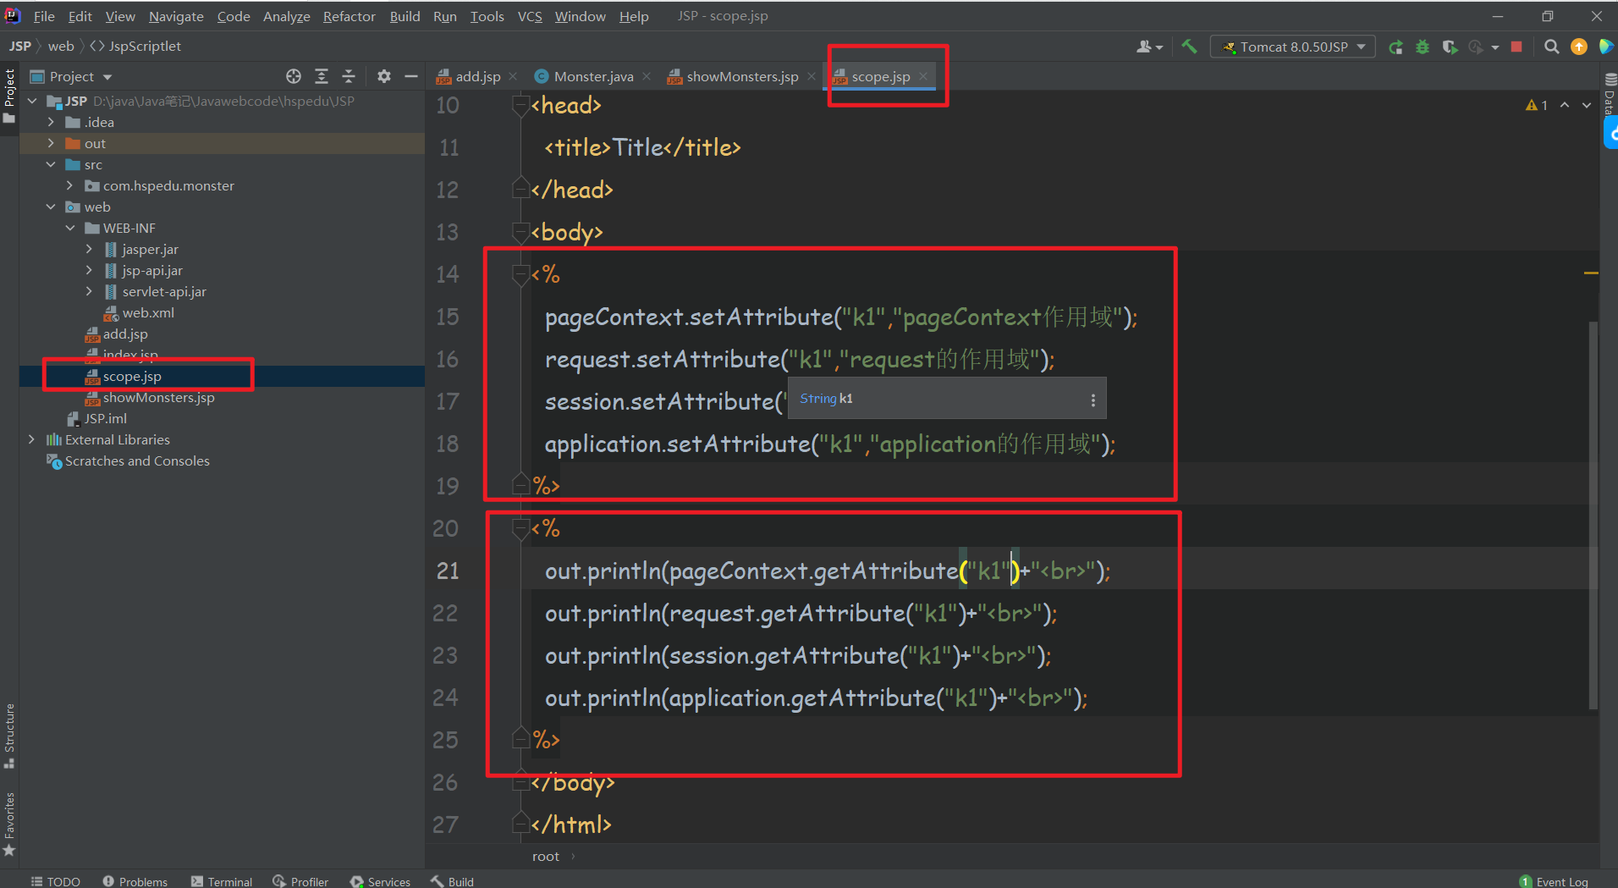
Task: Open Search Everywhere magnifier icon
Action: pos(1551,47)
